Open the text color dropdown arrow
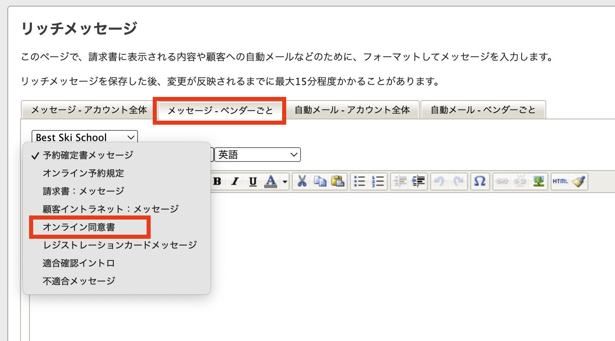Screen dimensions: 615x341 tap(285, 181)
